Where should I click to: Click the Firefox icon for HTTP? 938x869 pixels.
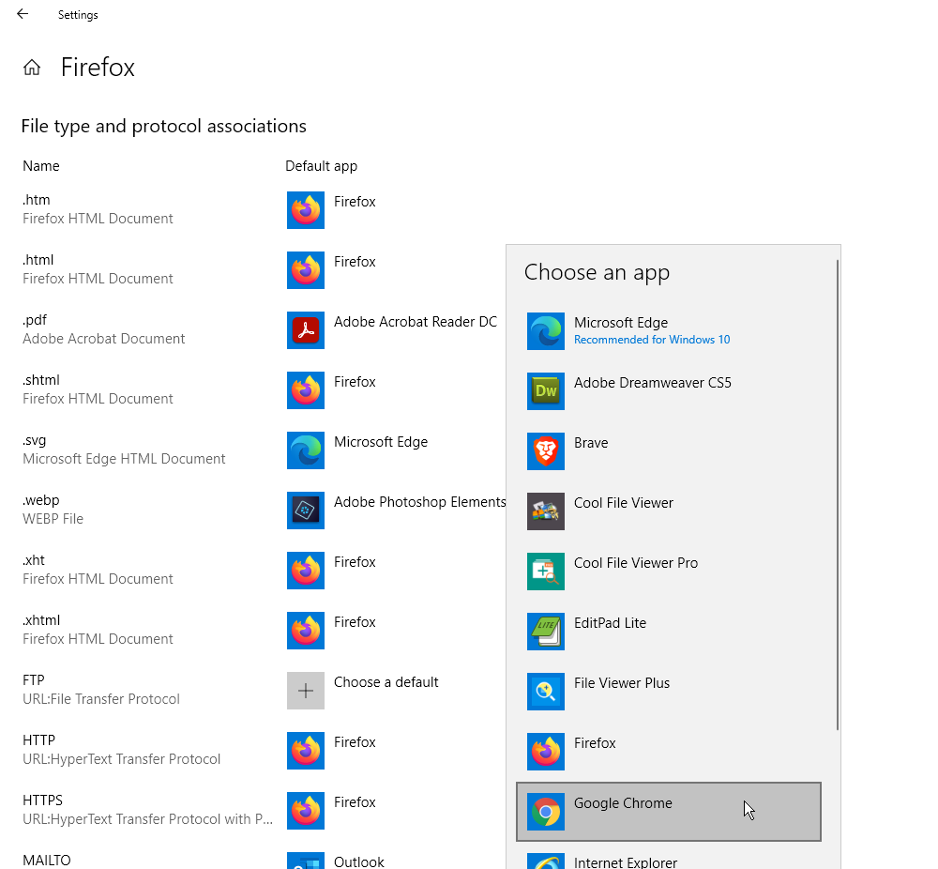click(x=306, y=751)
